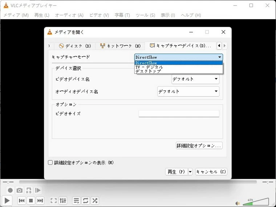
Task: Stop playback with the stop button
Action: (31, 200)
